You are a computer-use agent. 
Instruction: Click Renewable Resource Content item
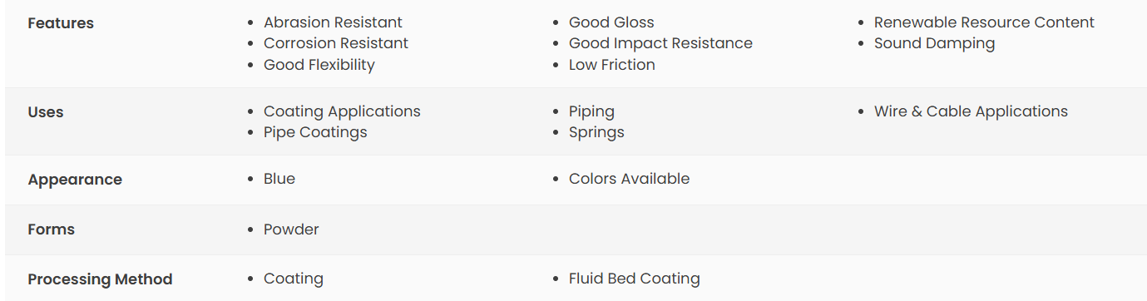click(984, 22)
